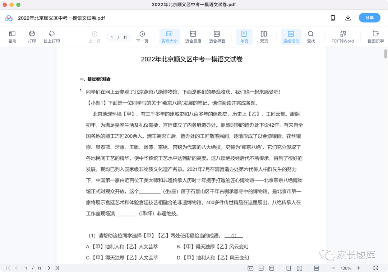Viewport: 388px width, 272px height.
Task: Open the mobile phone view icon
Action: pyautogui.click(x=333, y=18)
